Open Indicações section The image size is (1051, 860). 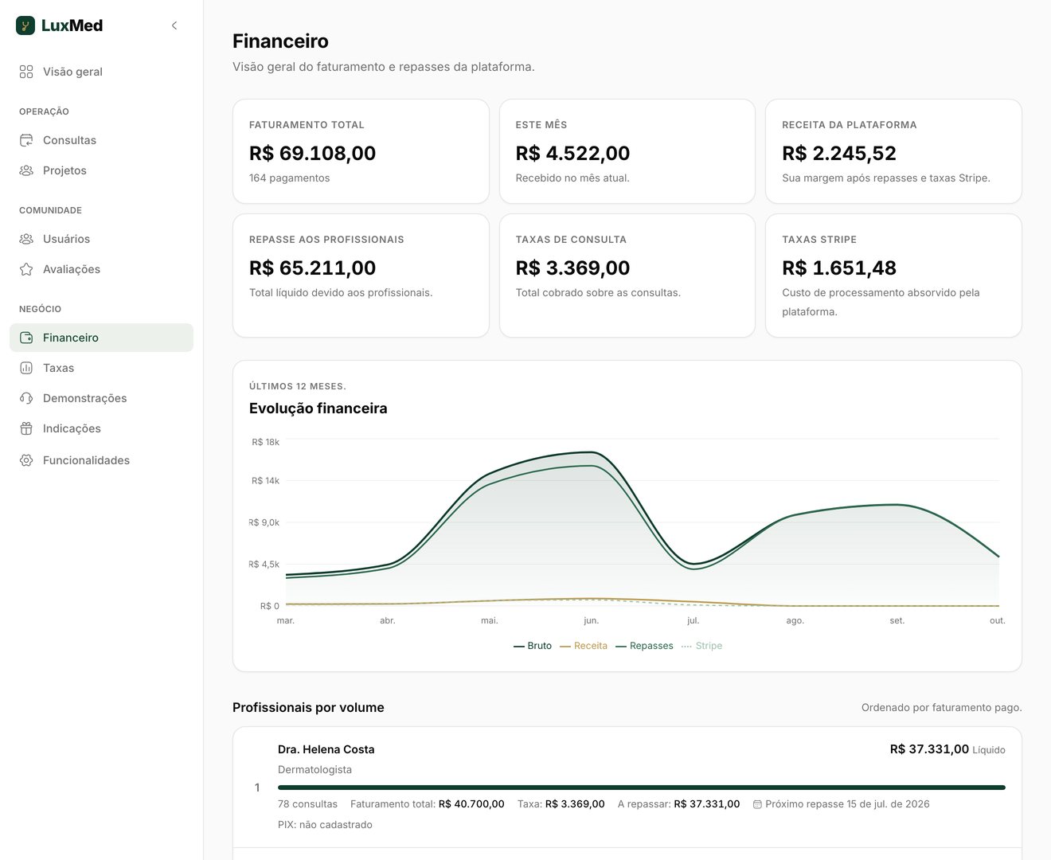[x=101, y=428]
